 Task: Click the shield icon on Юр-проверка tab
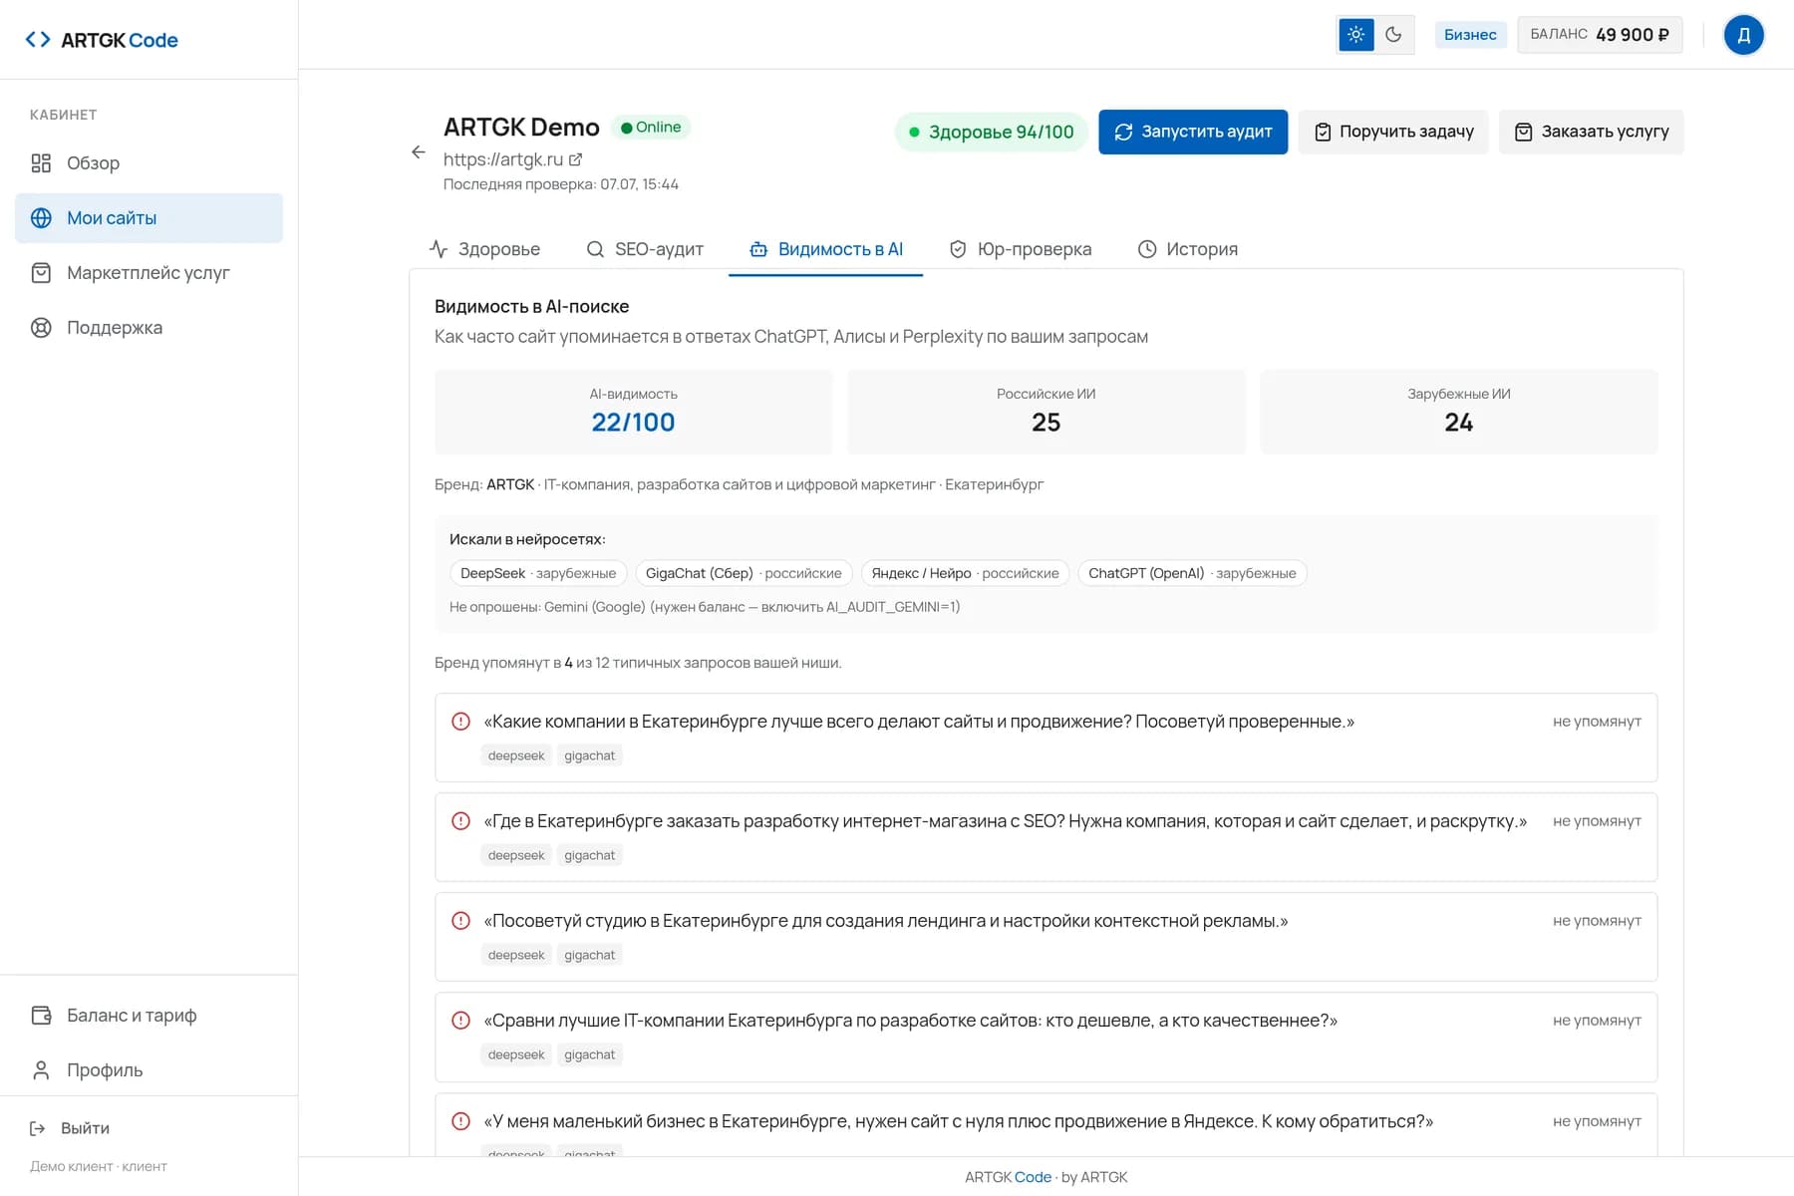click(958, 249)
